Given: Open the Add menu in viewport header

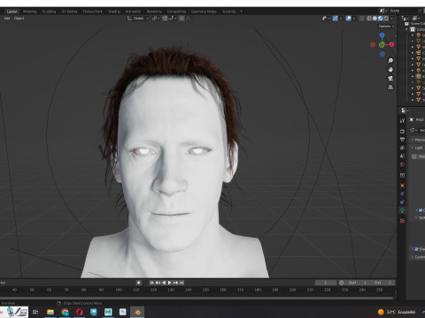Looking at the screenshot, I should (x=7, y=19).
